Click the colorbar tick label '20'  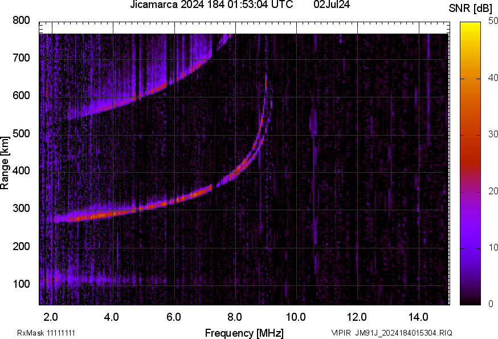493,191
